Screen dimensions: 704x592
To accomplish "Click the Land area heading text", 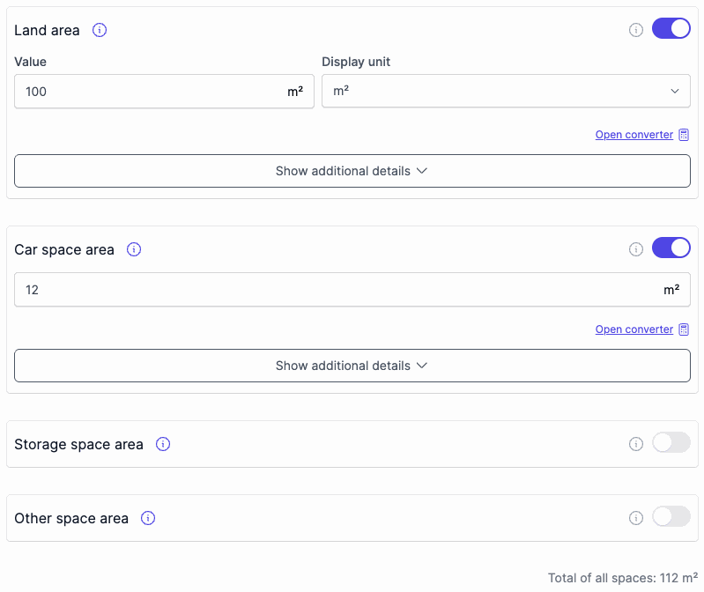I will coord(47,31).
